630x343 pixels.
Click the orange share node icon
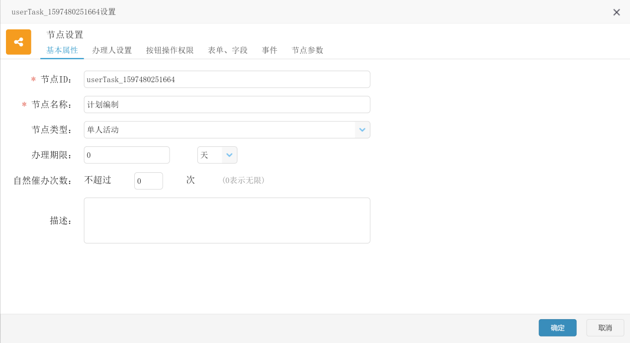[x=18, y=42]
